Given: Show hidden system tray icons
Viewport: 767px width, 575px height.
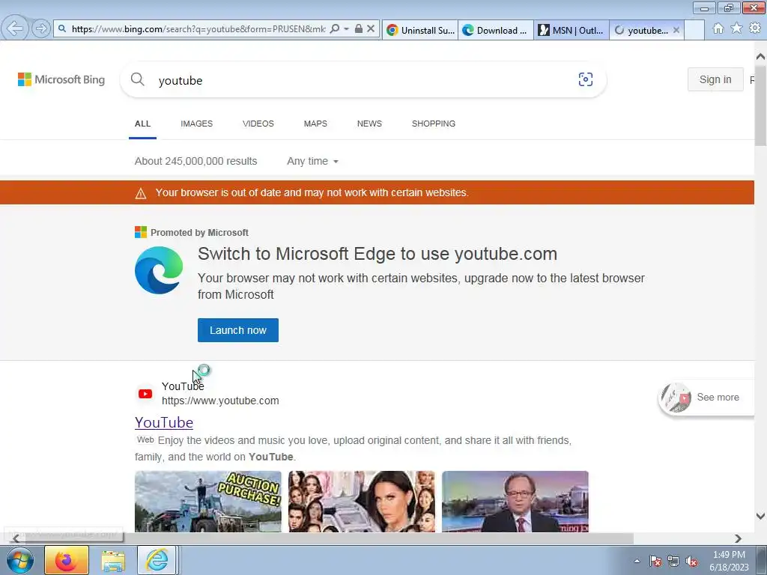Looking at the screenshot, I should tap(637, 561).
